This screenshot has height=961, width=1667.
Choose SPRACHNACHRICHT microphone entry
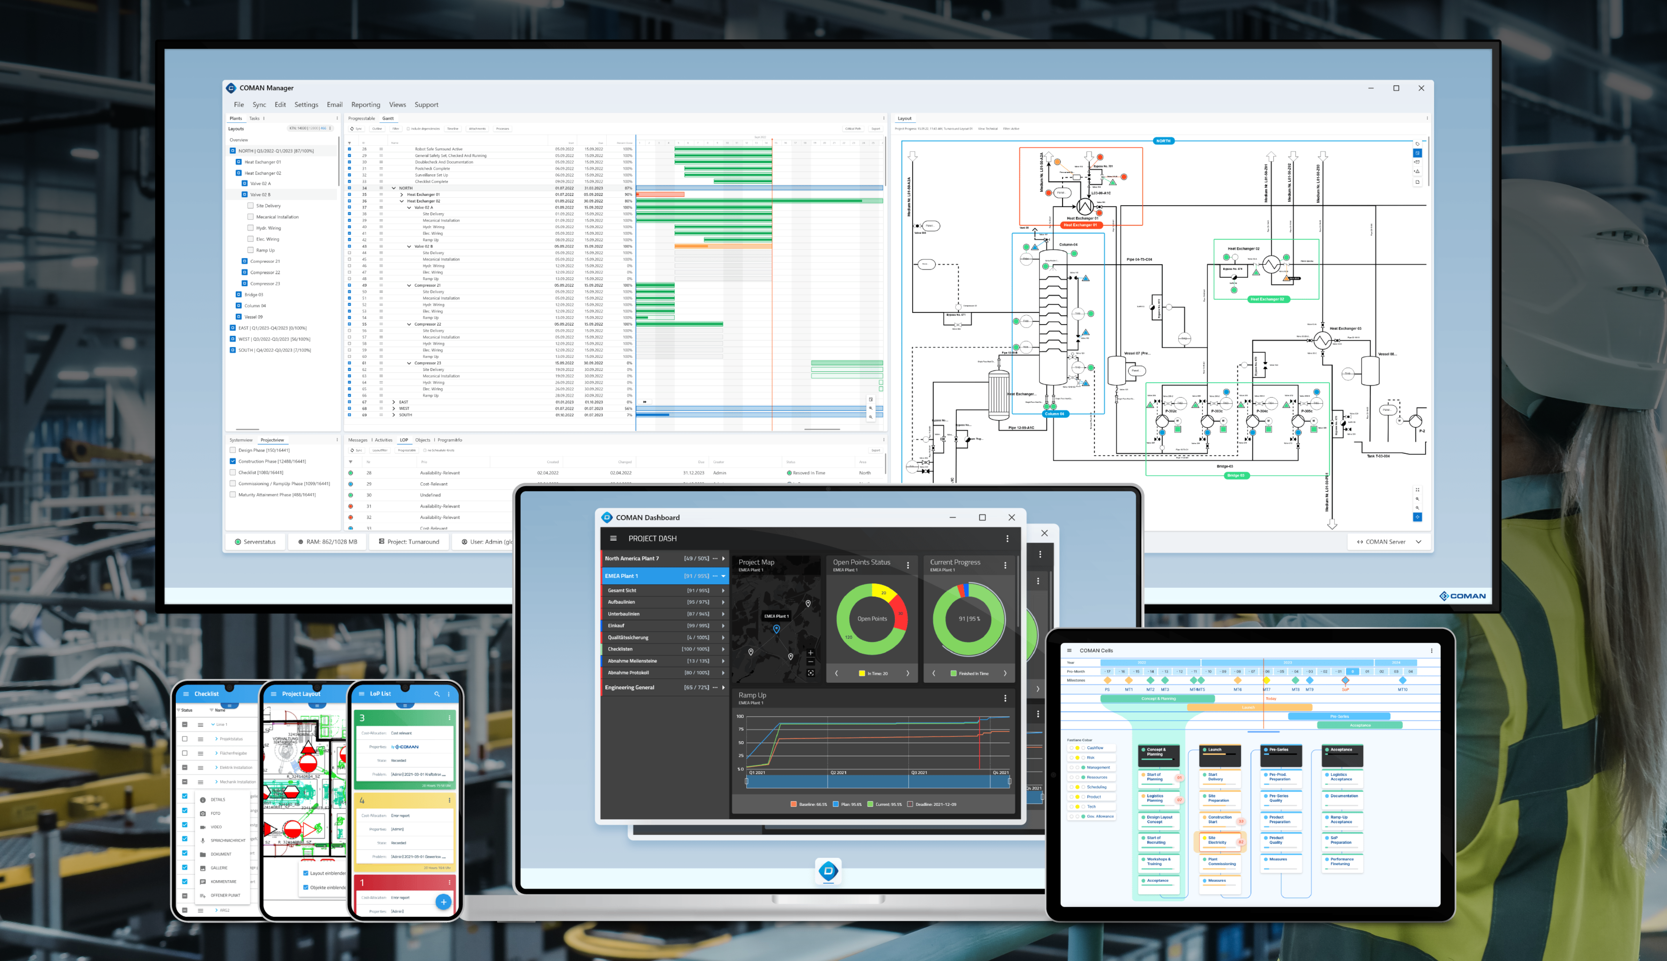click(223, 840)
